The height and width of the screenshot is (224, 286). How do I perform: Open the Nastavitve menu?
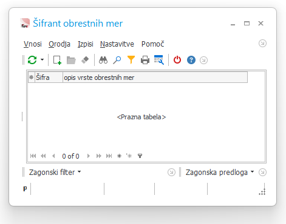pyautogui.click(x=117, y=44)
